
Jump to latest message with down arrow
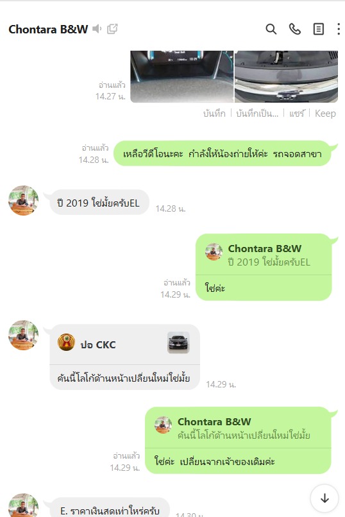(x=324, y=498)
